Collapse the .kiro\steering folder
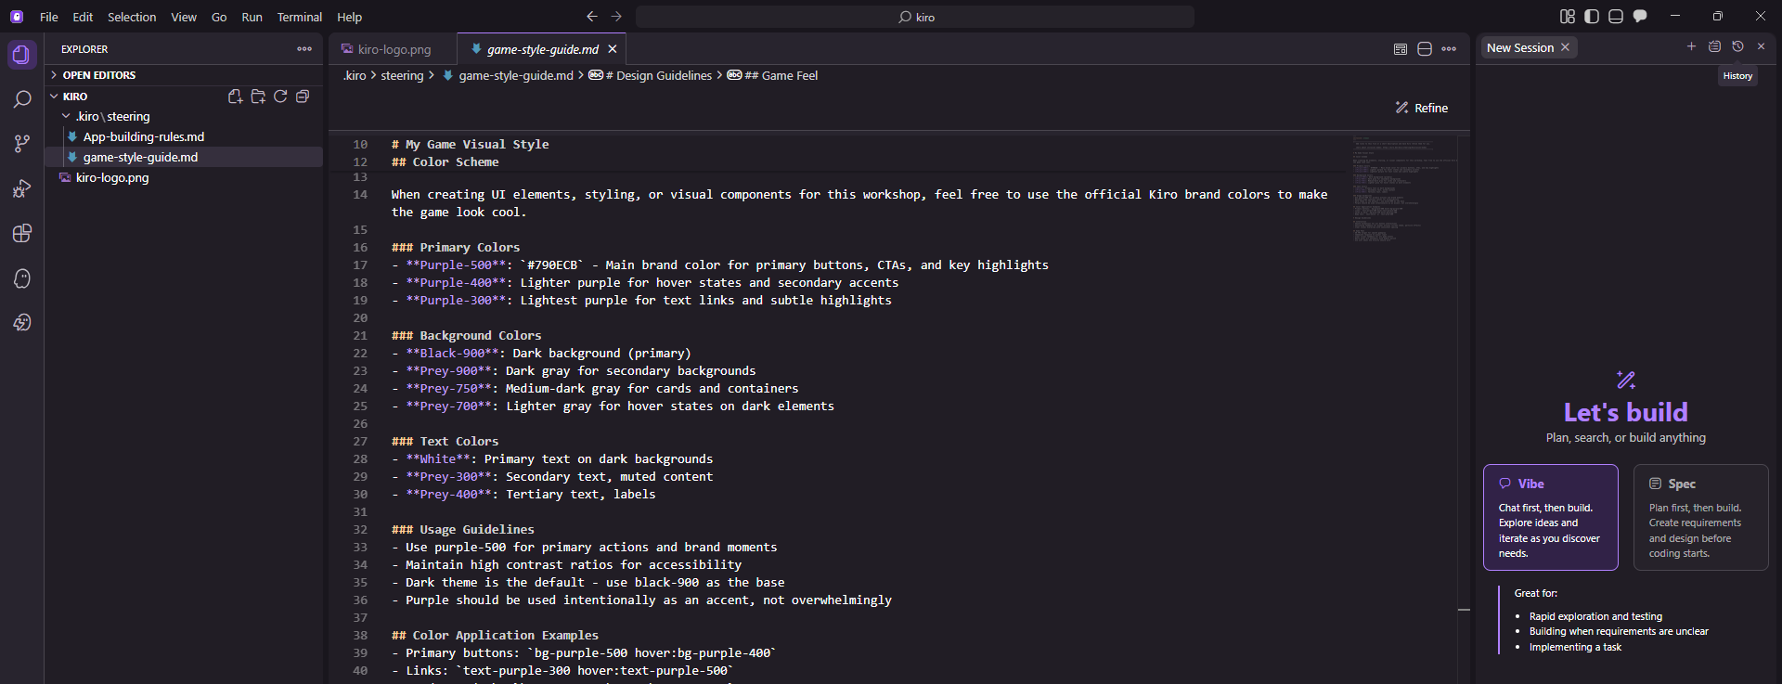Viewport: 1782px width, 684px height. (184, 116)
